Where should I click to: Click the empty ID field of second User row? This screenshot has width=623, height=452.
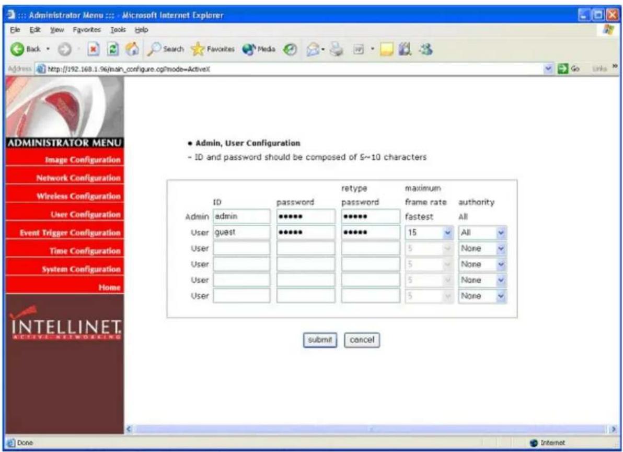pyautogui.click(x=241, y=248)
